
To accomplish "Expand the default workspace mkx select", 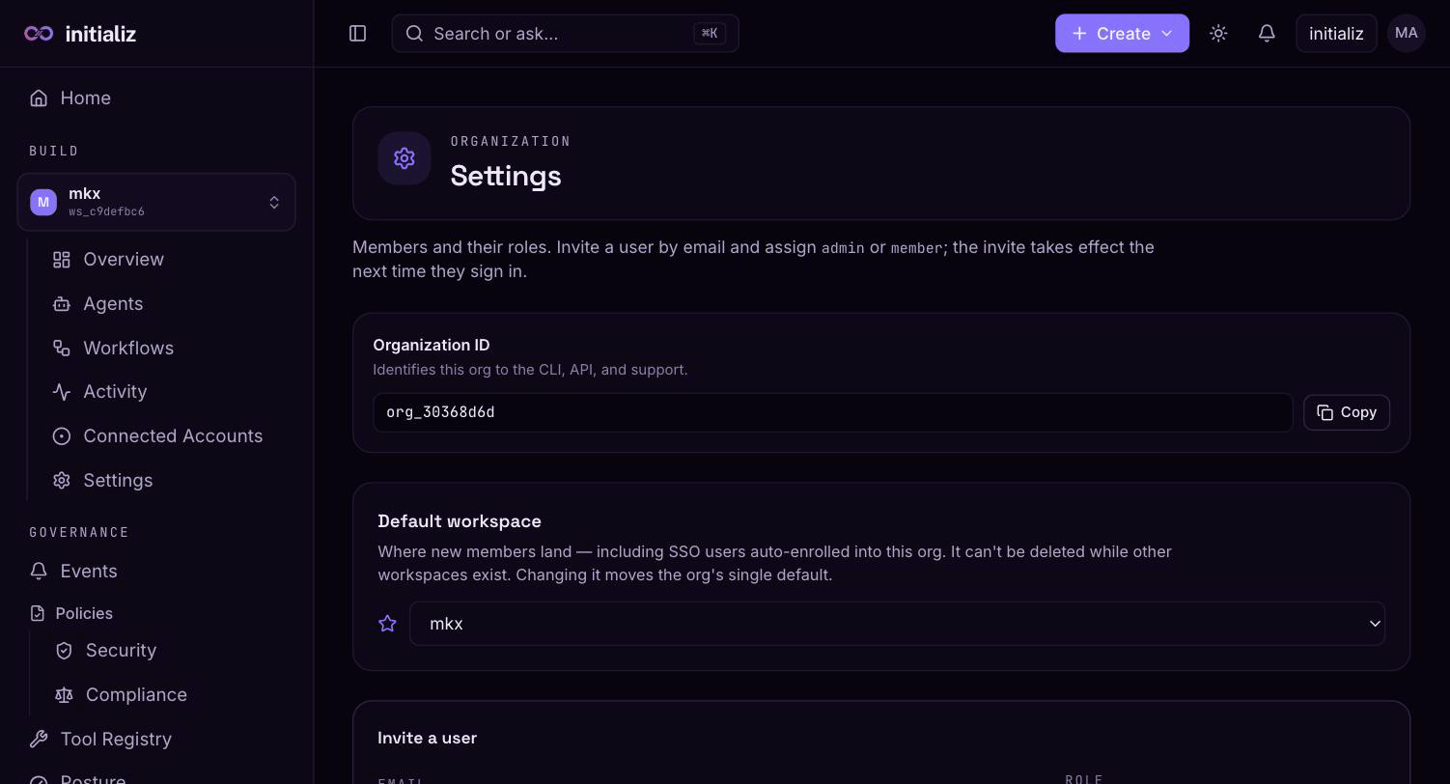I will pyautogui.click(x=898, y=624).
